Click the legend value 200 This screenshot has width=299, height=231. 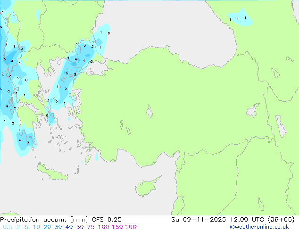coord(131,227)
